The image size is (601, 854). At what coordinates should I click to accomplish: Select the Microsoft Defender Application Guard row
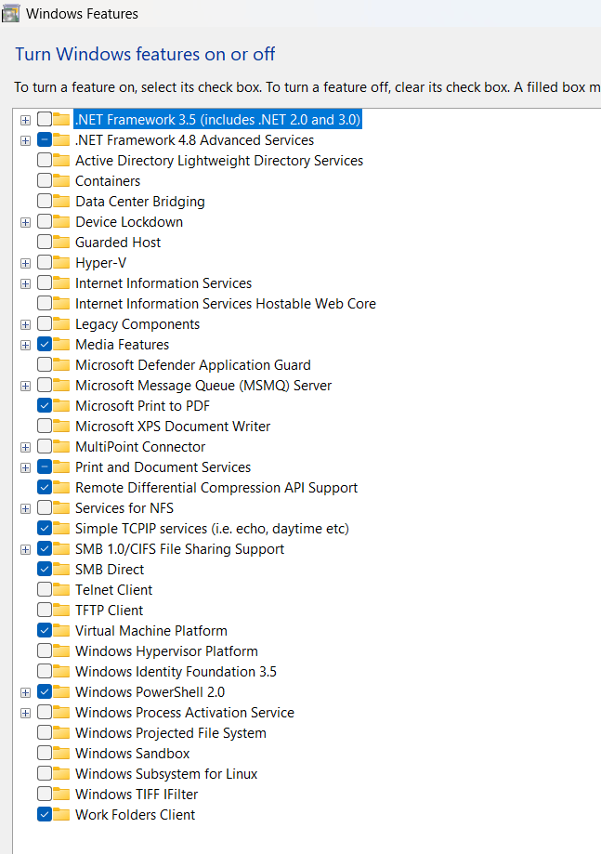coord(192,365)
